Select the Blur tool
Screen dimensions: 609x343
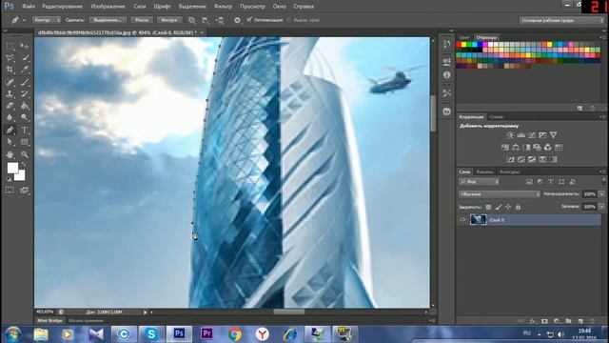pos(10,117)
